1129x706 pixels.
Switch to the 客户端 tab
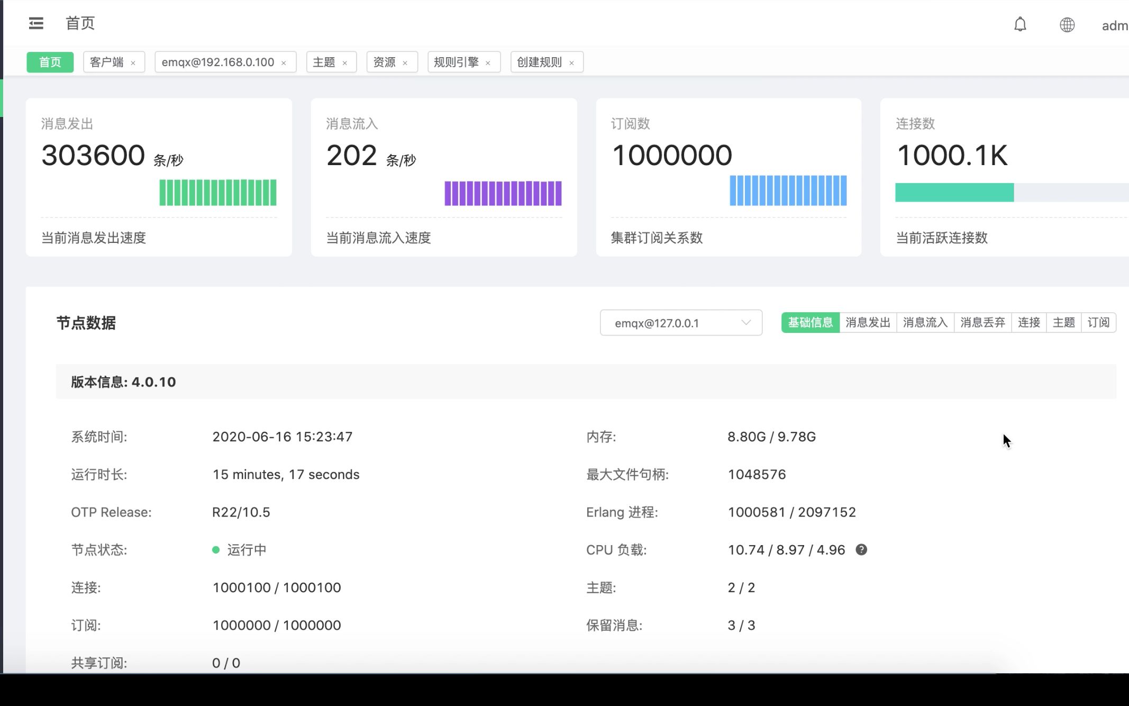point(107,62)
